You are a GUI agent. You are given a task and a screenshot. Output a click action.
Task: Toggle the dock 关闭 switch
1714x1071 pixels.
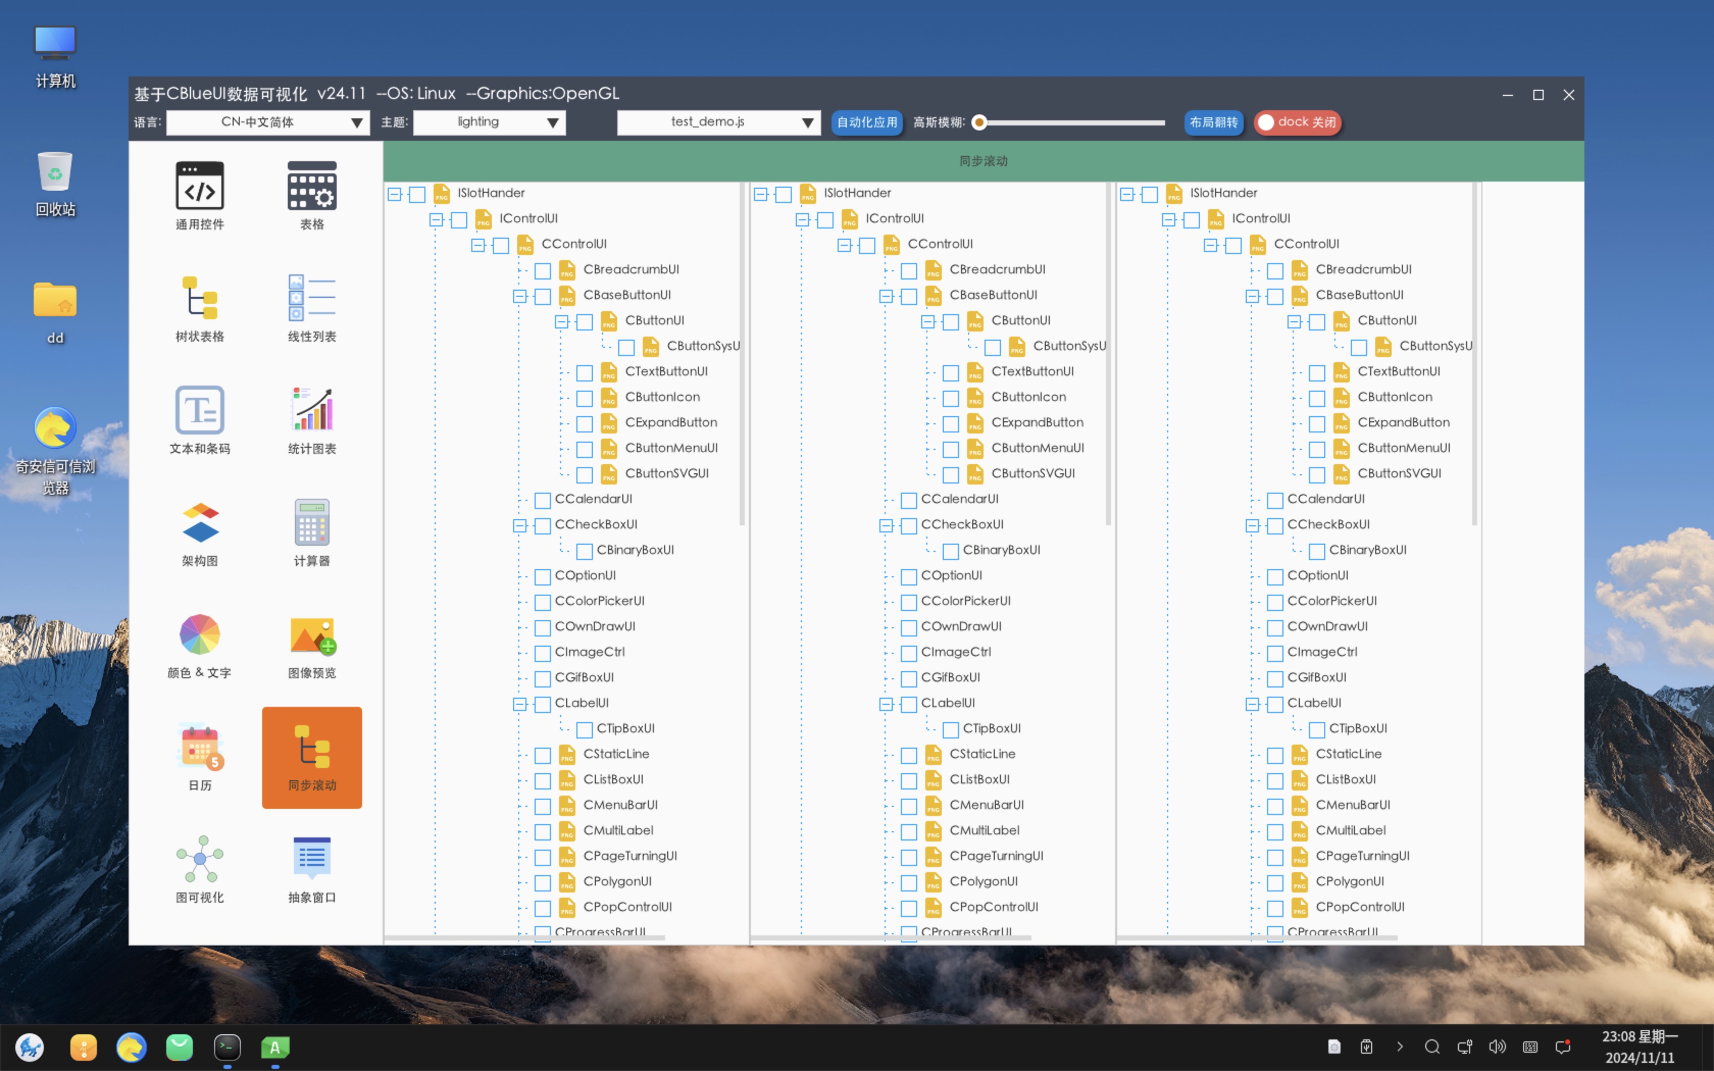[1297, 122]
